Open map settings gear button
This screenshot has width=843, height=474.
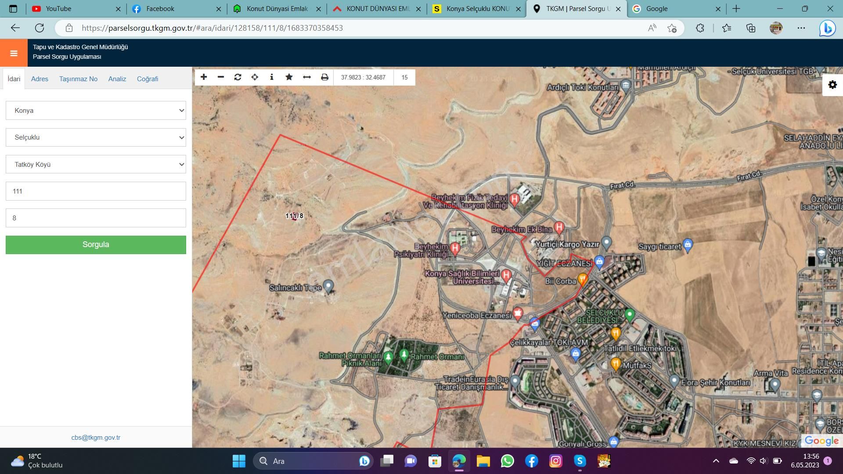click(832, 85)
